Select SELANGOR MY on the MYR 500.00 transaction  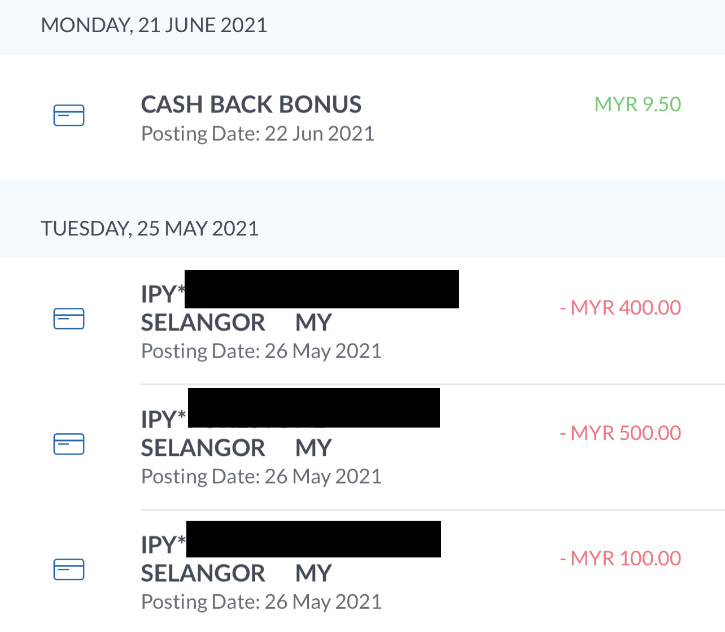coord(236,448)
